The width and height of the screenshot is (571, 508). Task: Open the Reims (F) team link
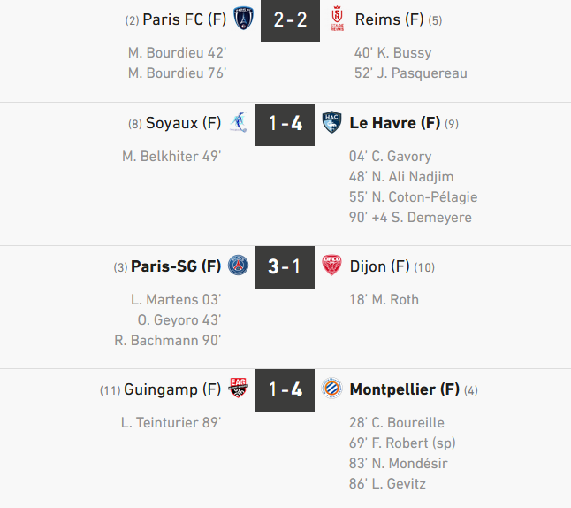(x=389, y=19)
